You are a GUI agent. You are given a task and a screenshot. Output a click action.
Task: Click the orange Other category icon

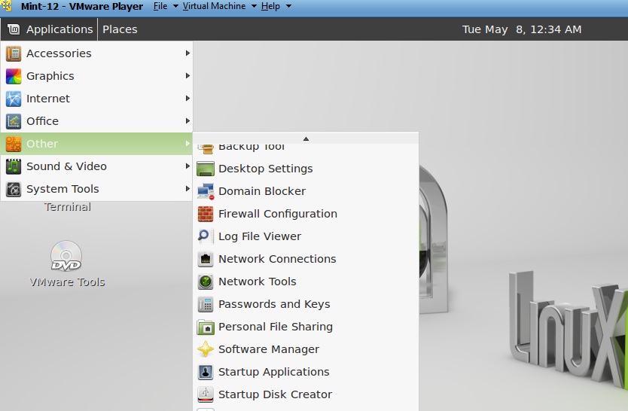point(14,144)
